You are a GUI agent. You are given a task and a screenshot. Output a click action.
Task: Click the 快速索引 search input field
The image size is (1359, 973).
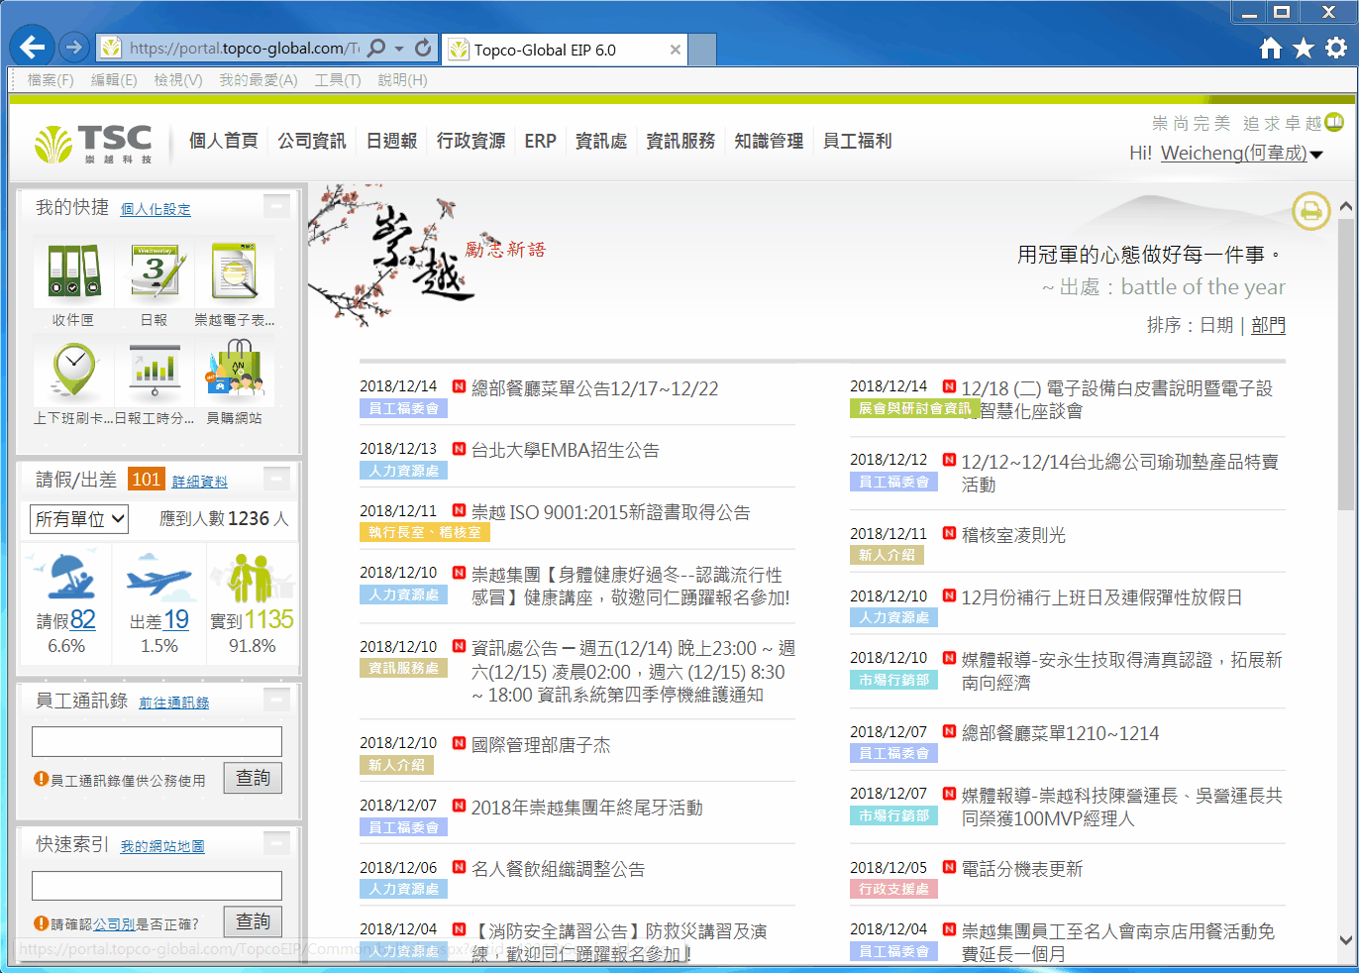pyautogui.click(x=157, y=885)
